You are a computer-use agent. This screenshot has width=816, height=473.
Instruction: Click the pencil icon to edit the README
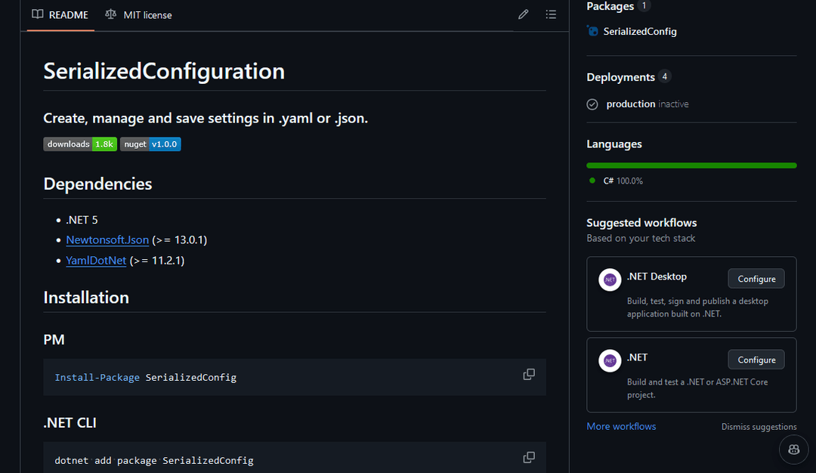coord(523,14)
